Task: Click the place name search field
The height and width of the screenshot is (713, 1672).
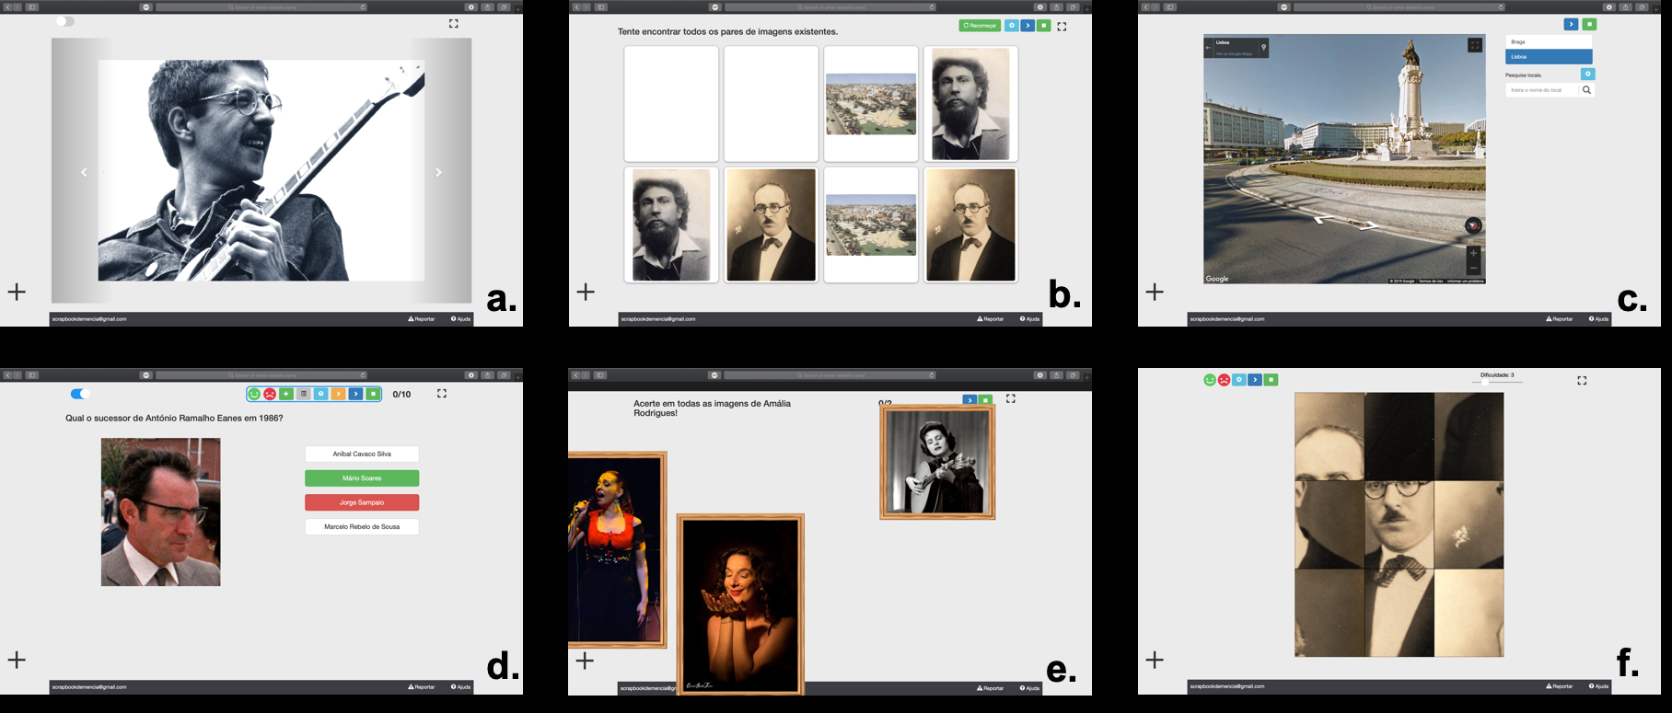Action: [1542, 90]
